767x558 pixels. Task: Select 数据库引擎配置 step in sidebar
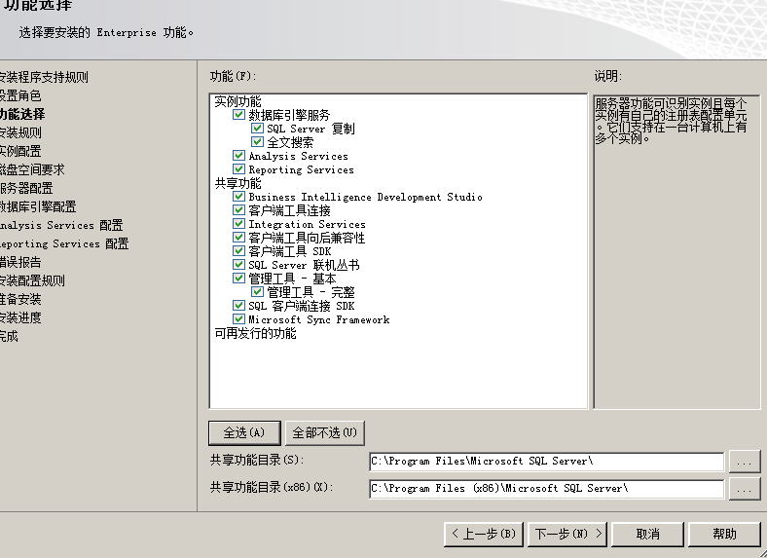tap(38, 207)
